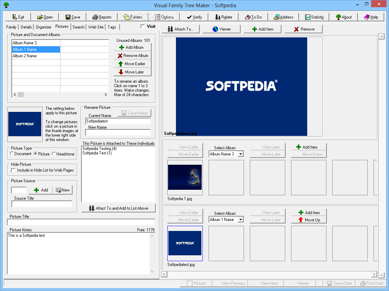Select the Document picture type
Screen dimensions: 389x291
(12, 153)
